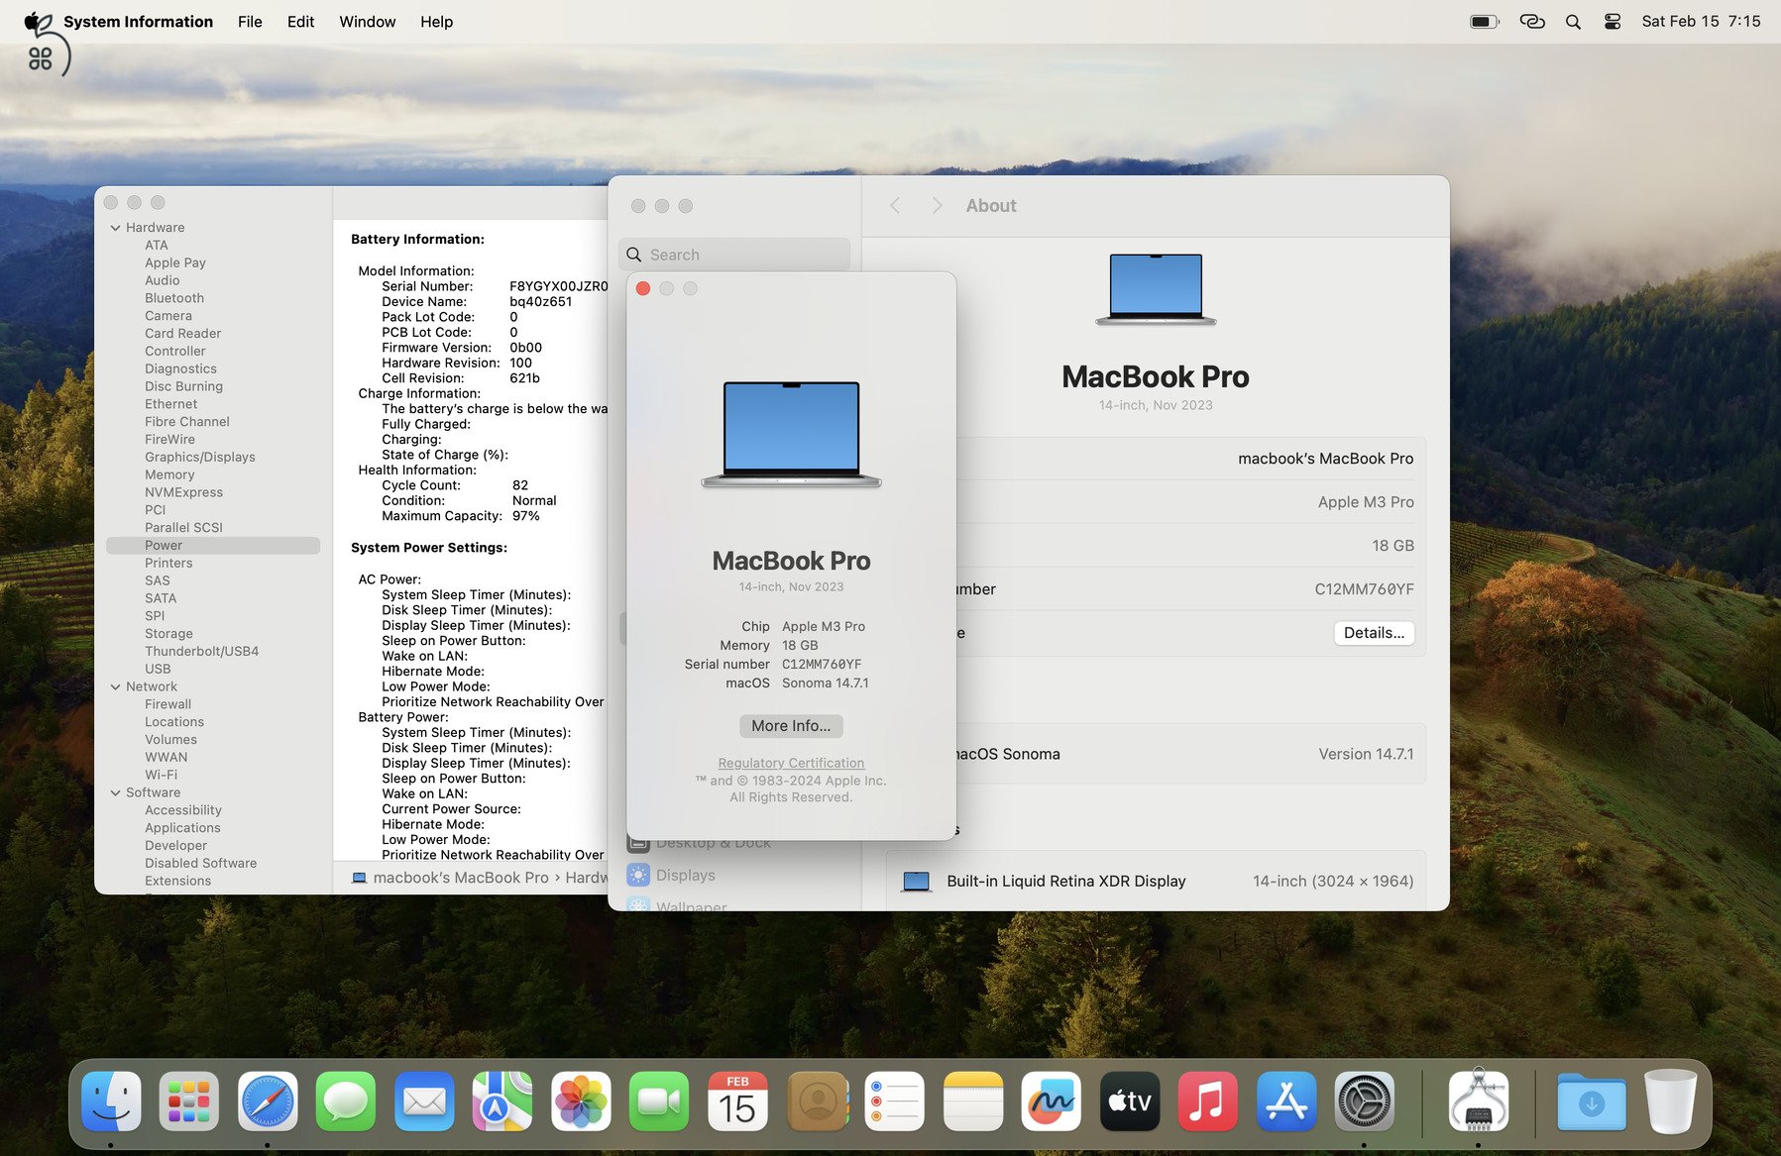Click Built-in Liquid Retina XDR Display row
Image resolution: width=1781 pixels, height=1156 pixels.
click(1156, 881)
